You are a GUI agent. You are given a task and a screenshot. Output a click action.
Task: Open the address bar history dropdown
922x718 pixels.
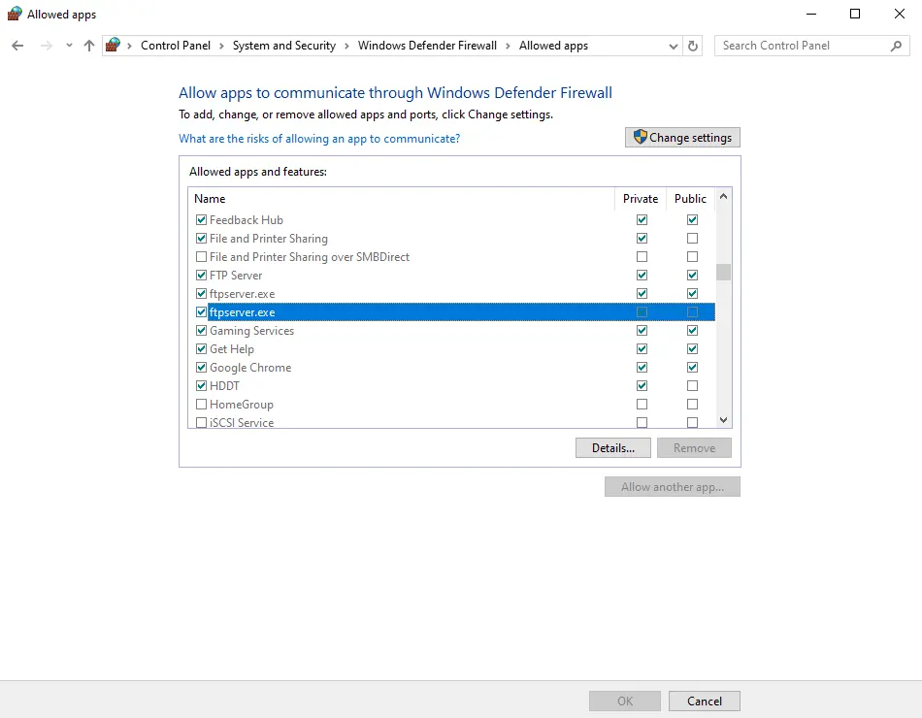click(674, 46)
